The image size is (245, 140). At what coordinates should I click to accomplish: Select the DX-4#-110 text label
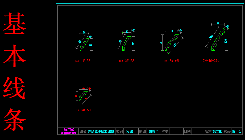click(x=211, y=60)
